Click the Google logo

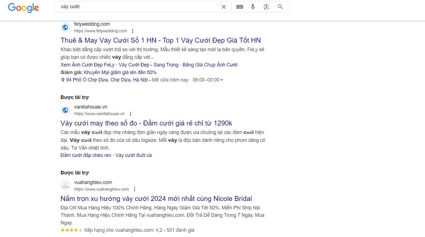pos(23,8)
